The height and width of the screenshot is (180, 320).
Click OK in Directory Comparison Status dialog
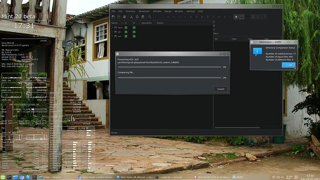pyautogui.click(x=288, y=65)
